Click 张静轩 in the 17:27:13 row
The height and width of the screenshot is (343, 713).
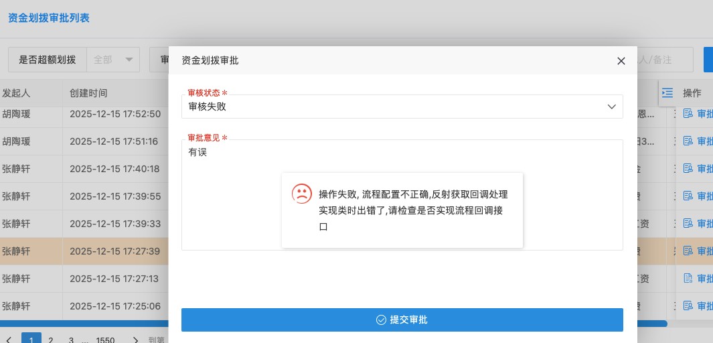pyautogui.click(x=16, y=279)
